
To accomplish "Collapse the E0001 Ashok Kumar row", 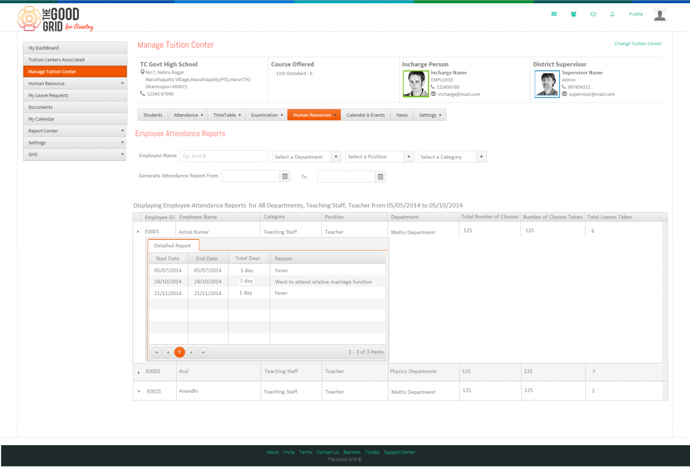I will coord(138,232).
